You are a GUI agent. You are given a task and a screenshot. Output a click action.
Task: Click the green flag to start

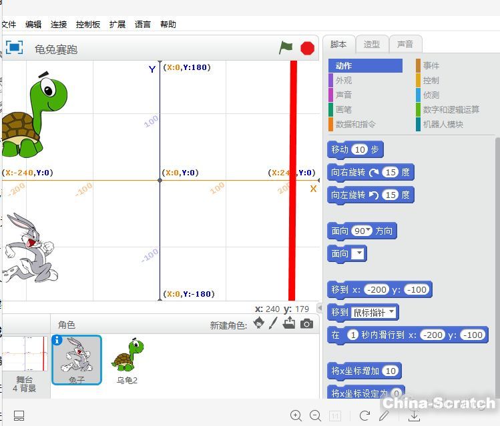(x=286, y=48)
